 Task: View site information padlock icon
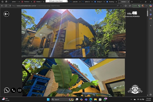(x=10, y=6)
